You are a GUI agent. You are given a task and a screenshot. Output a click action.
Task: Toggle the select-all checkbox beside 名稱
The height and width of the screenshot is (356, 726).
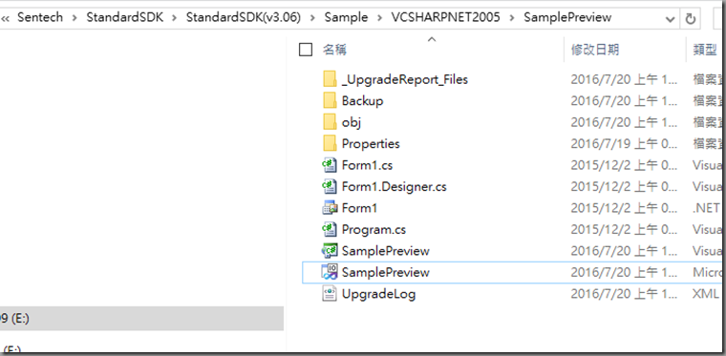(x=306, y=50)
